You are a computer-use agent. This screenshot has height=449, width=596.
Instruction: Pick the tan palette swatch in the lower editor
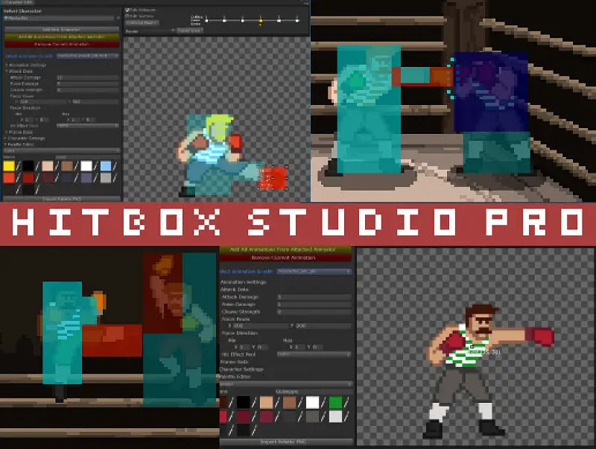(x=266, y=402)
